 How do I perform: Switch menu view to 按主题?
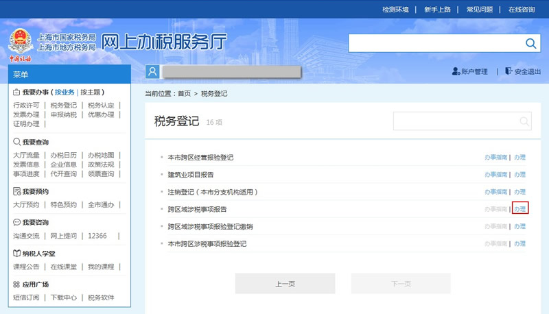91,93
